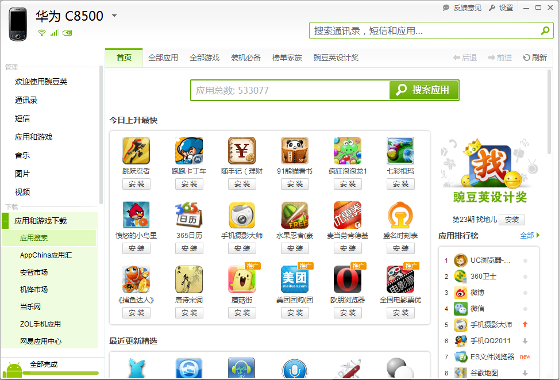Click the 微信 icon in ranking list
The image size is (559, 380).
461,309
